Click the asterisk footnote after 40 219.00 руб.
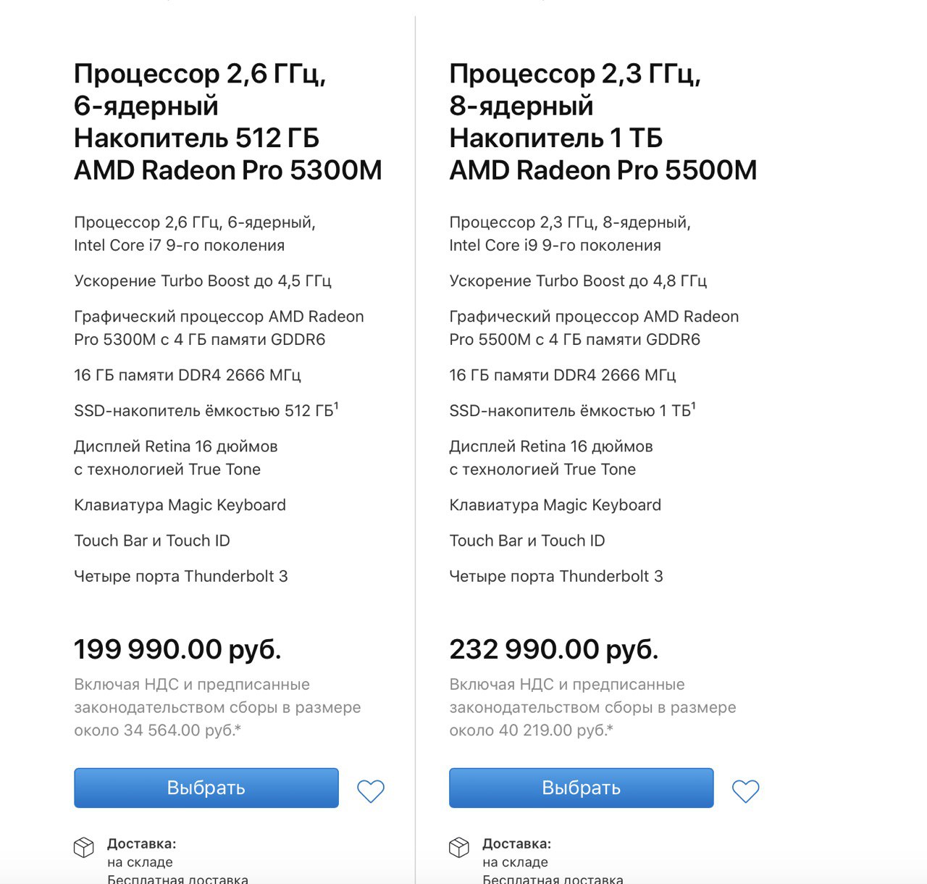This screenshot has height=884, width=927. 610,728
